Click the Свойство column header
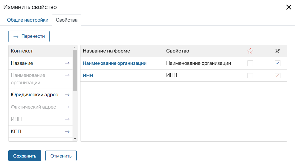Screen dimensions: 295x163 (x=178, y=51)
